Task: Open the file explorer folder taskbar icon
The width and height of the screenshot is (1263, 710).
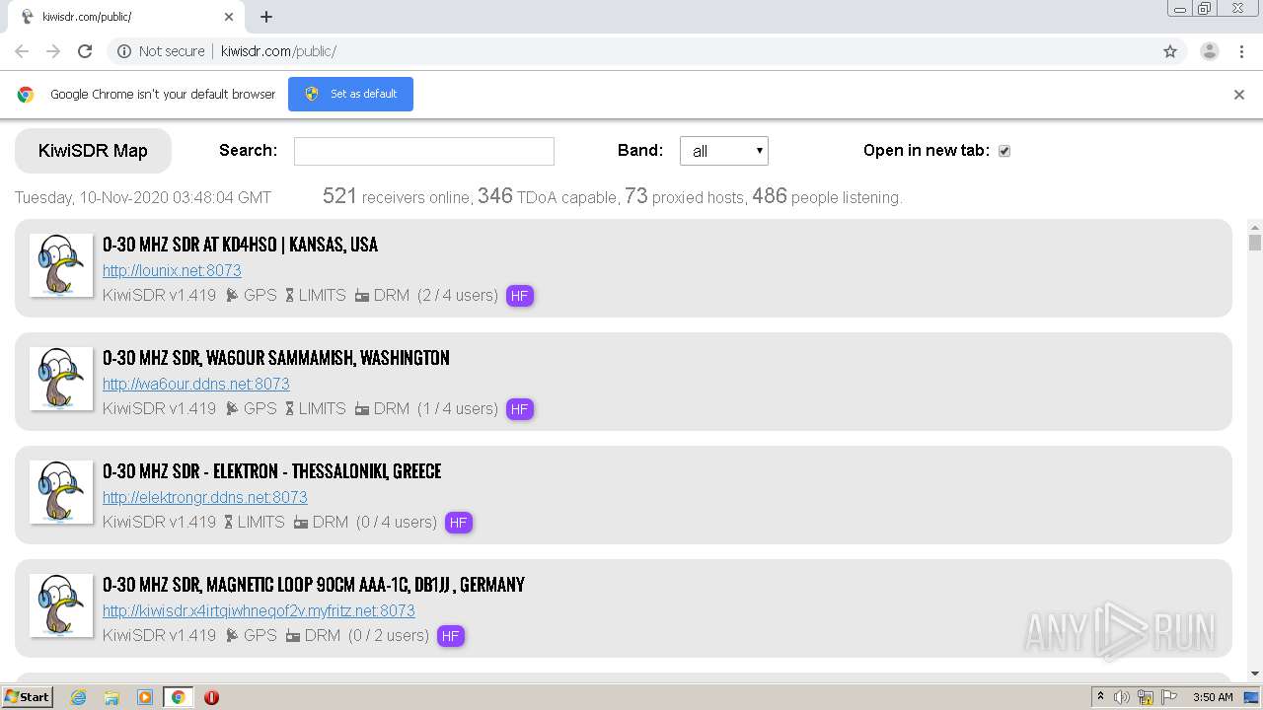Action: pos(111,697)
